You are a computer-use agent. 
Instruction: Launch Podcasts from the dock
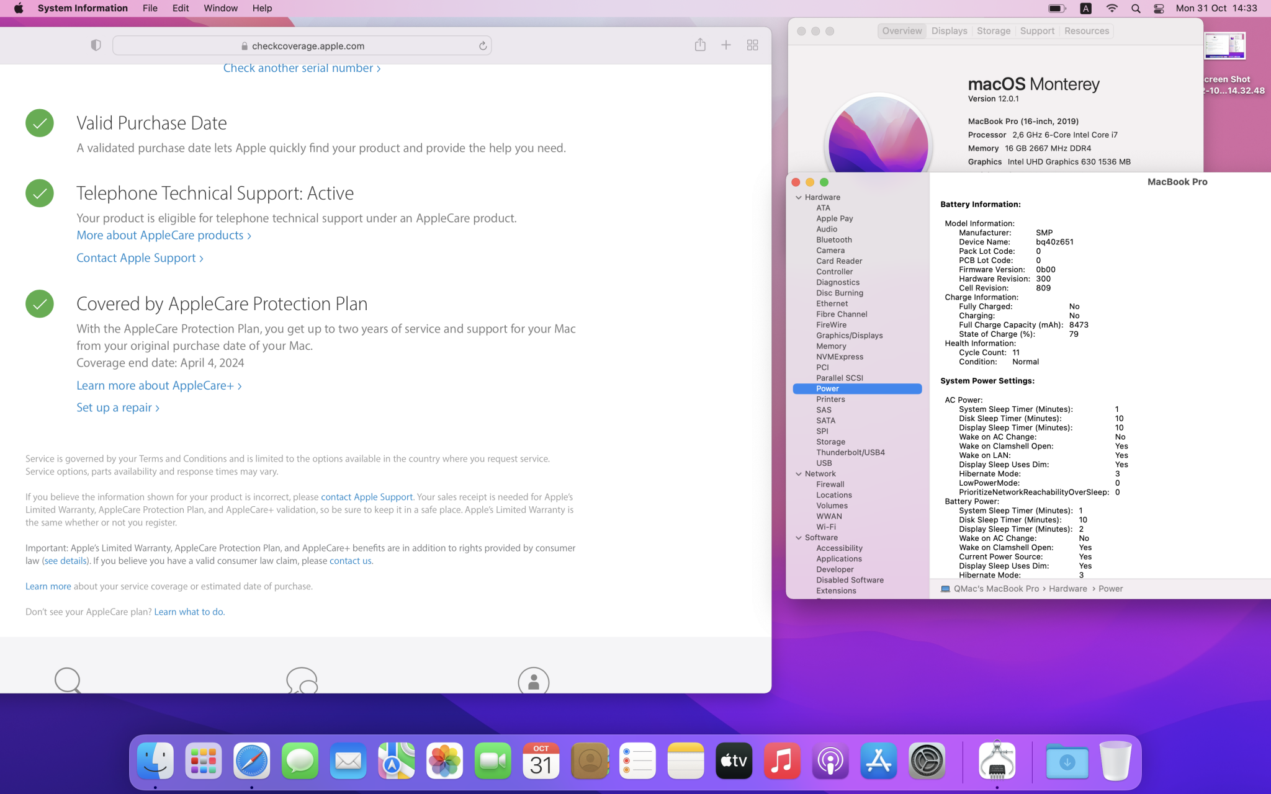pyautogui.click(x=830, y=761)
